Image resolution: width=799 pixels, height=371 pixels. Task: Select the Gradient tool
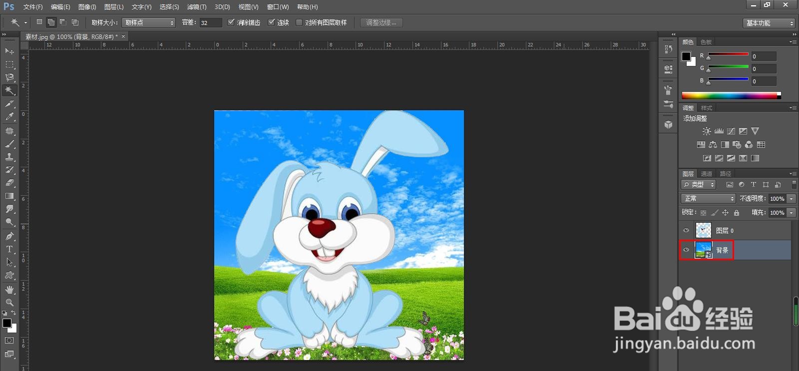pos(9,196)
